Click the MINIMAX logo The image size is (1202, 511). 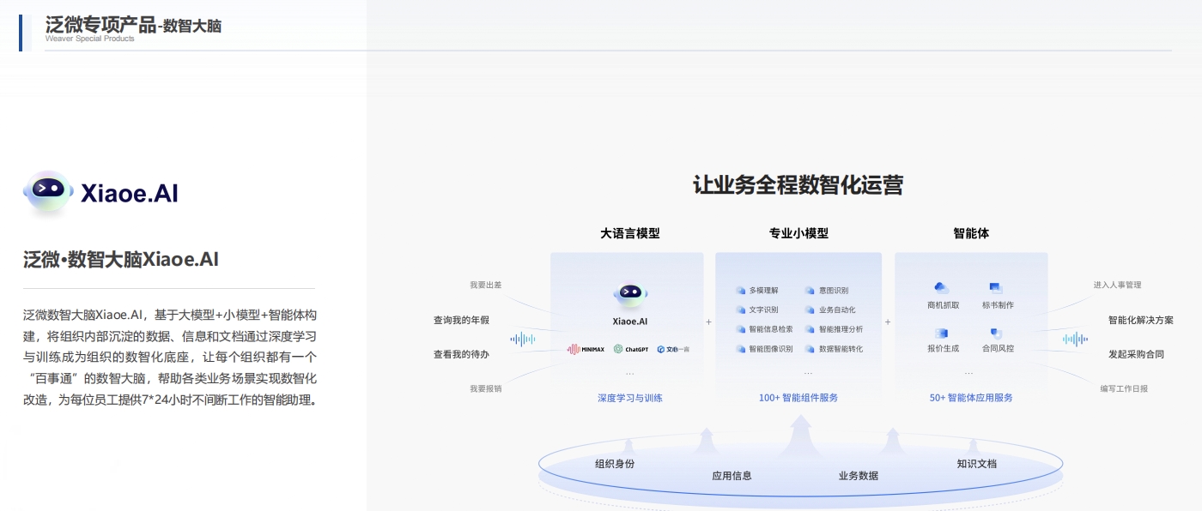pos(586,349)
